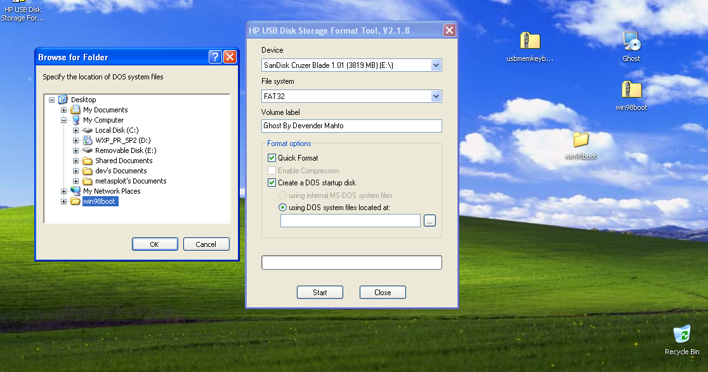Image resolution: width=708 pixels, height=372 pixels.
Task: Expand the My Network Places node
Action: [63, 191]
